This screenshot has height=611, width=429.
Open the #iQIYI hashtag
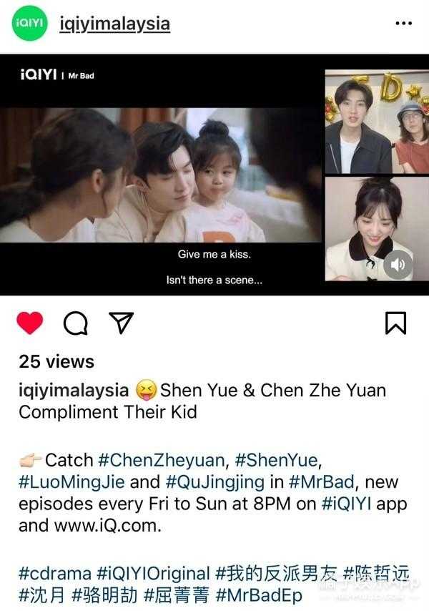[346, 504]
